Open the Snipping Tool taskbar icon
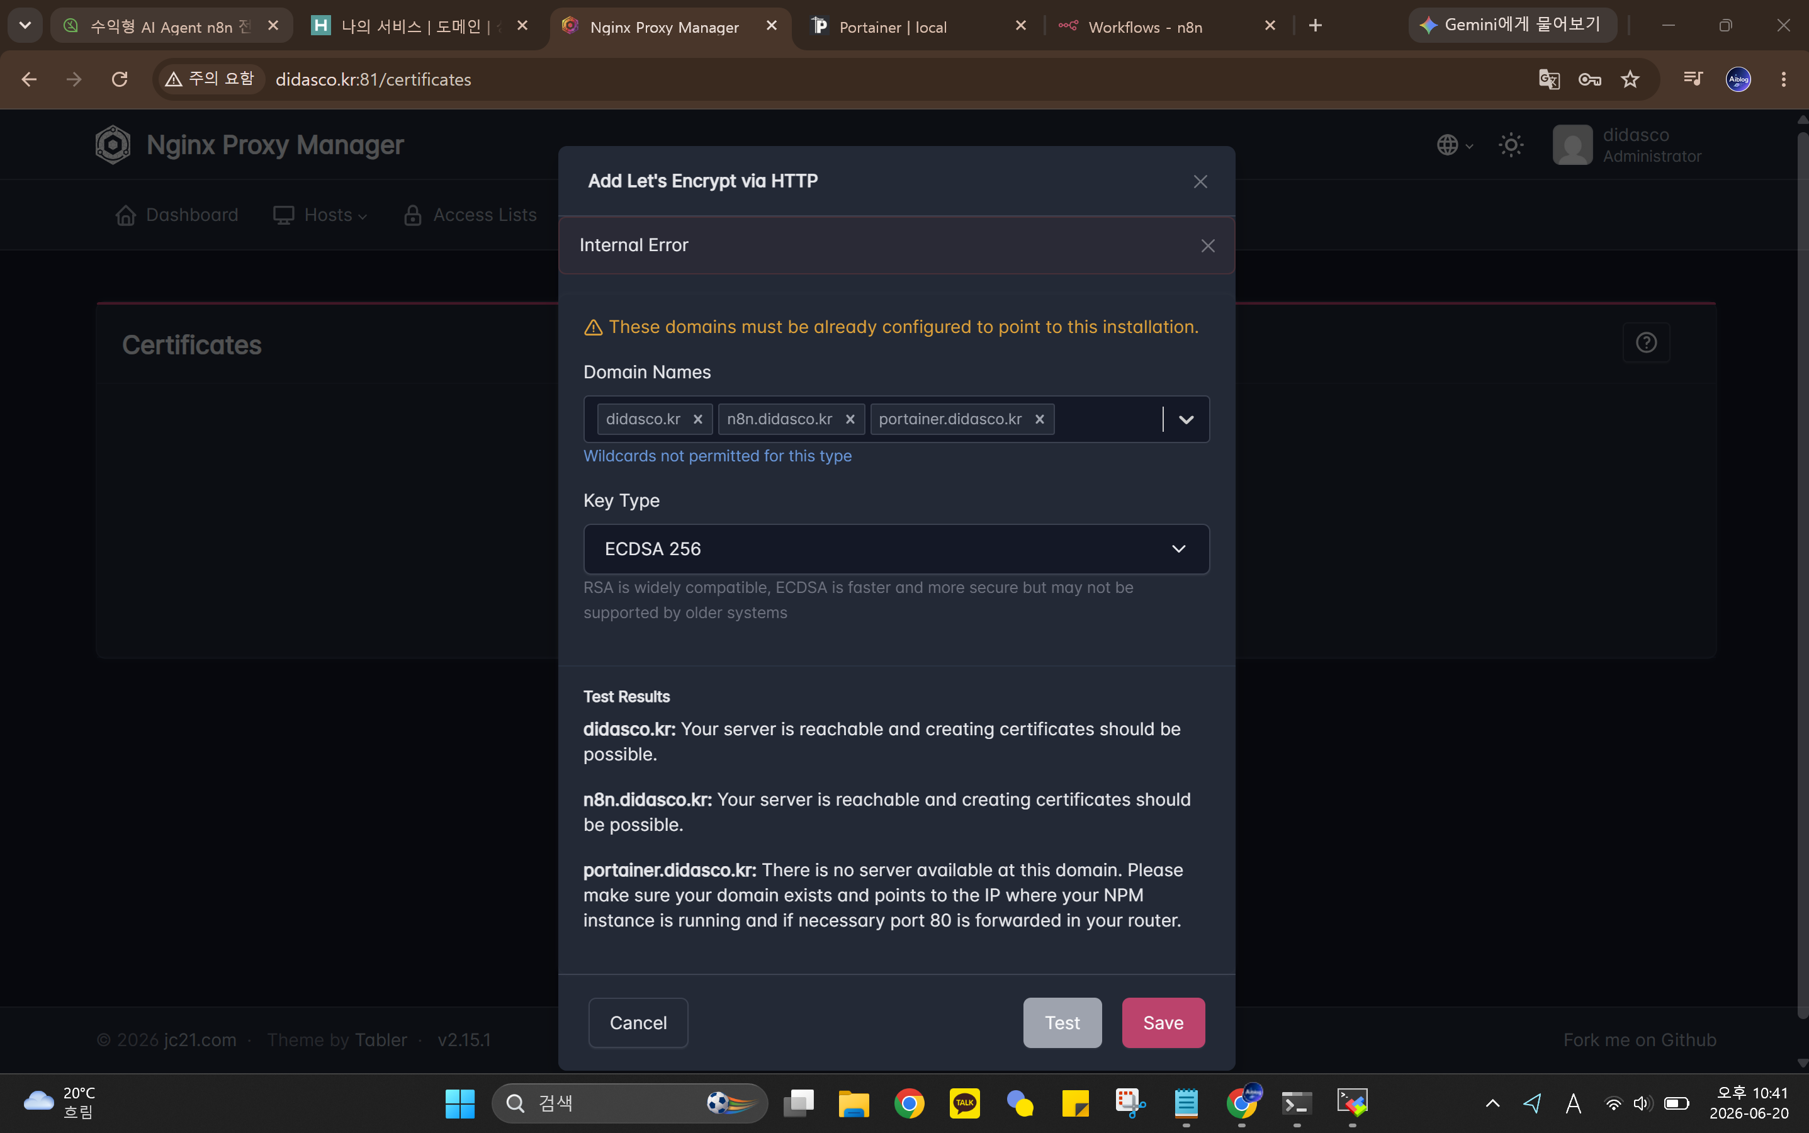This screenshot has height=1133, width=1809. click(1130, 1103)
